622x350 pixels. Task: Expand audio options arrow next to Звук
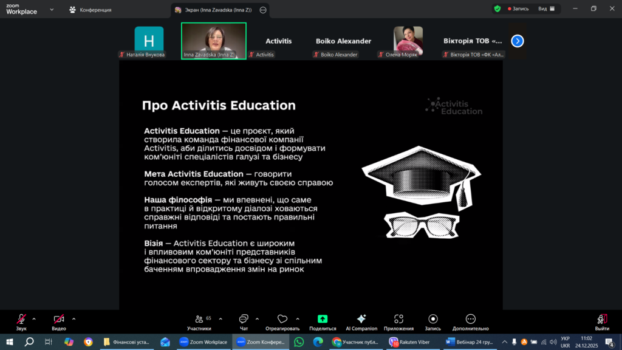point(34,318)
